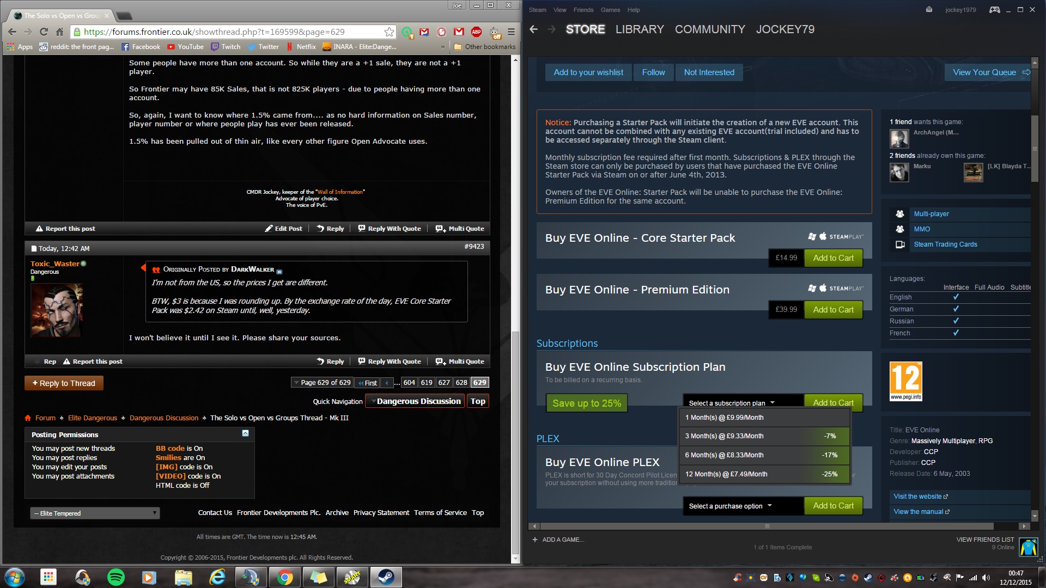Toggle English interface language checkmark
The height and width of the screenshot is (588, 1046).
point(956,297)
